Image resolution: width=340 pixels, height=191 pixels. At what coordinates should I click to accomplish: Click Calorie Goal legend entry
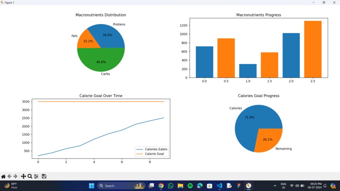(150, 154)
